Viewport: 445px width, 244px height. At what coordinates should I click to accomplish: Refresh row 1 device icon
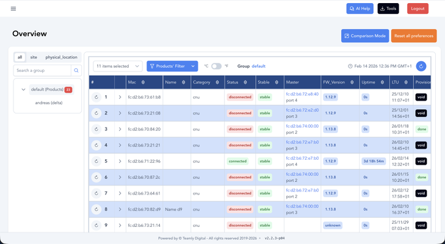click(x=96, y=97)
